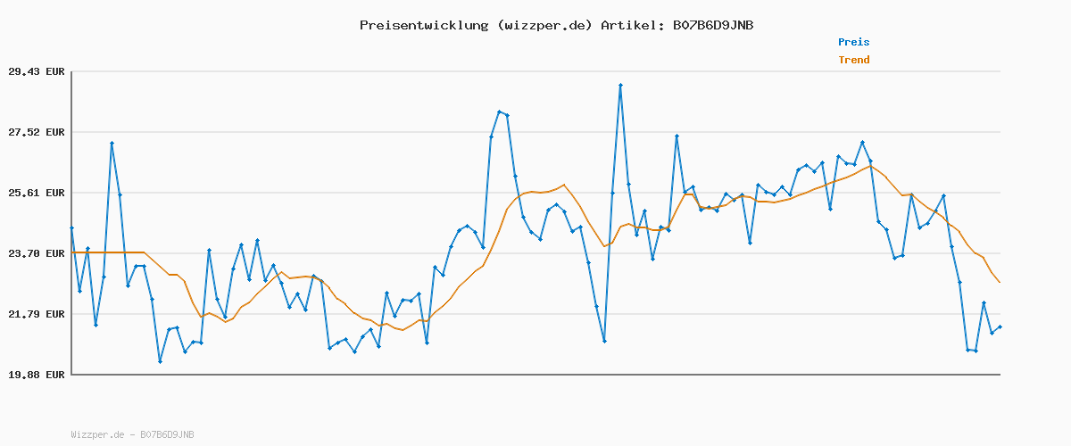Click the lowest blue price data point
Image resolution: width=1071 pixels, height=446 pixels.
(x=160, y=362)
